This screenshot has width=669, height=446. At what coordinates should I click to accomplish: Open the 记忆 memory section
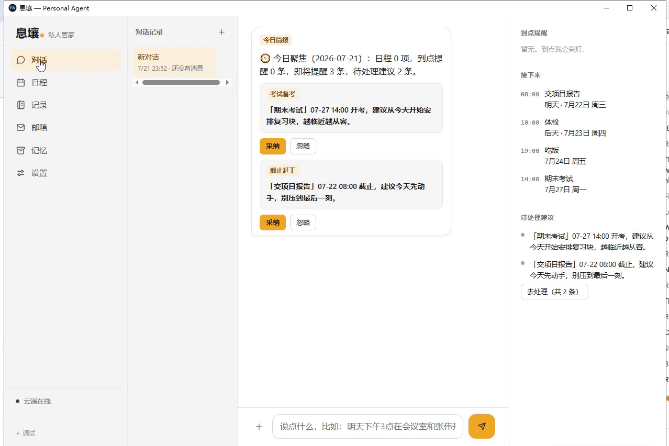[65, 151]
